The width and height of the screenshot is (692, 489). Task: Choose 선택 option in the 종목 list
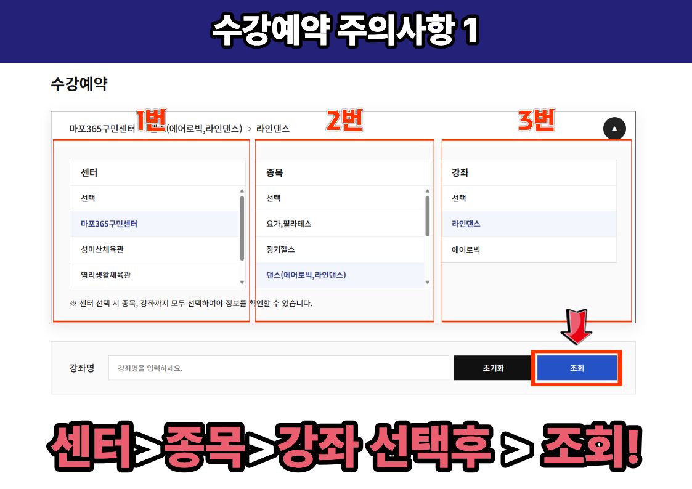pos(340,198)
